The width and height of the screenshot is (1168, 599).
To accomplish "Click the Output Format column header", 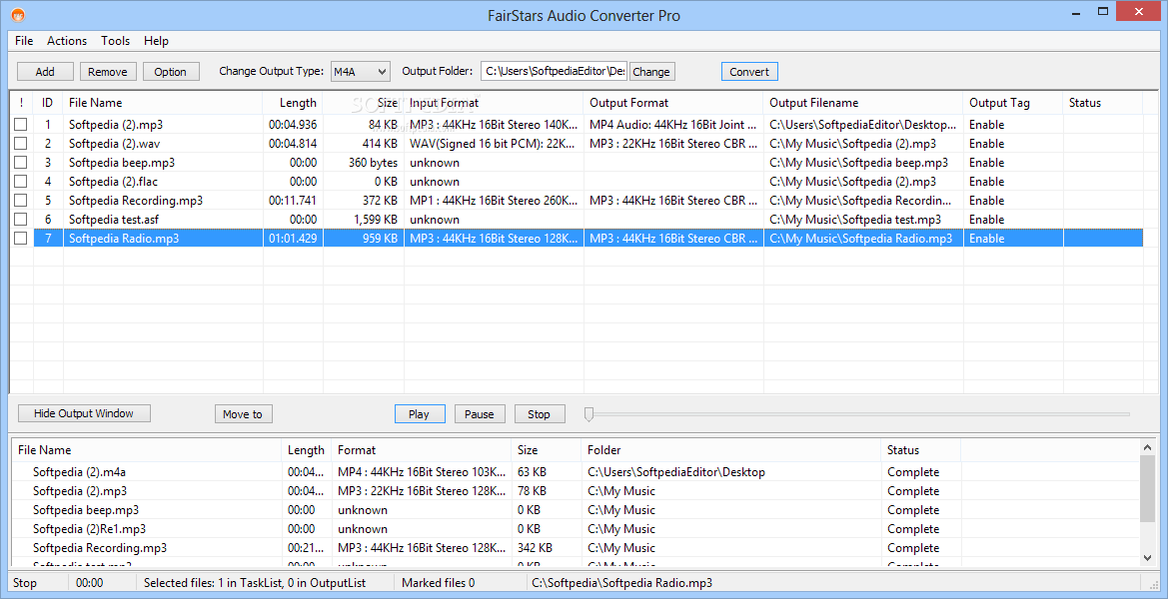I will pos(673,103).
